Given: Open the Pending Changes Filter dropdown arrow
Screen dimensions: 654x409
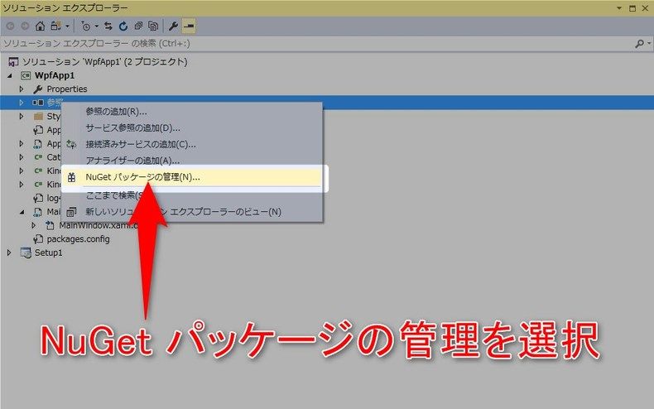Looking at the screenshot, I should [97, 26].
